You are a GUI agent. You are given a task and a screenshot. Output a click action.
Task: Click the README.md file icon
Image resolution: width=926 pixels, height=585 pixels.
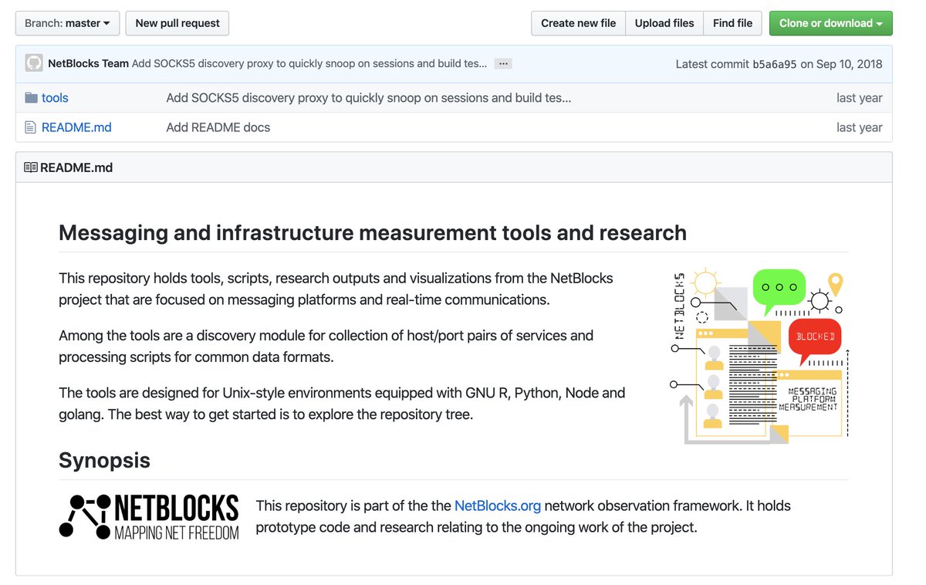coord(31,127)
